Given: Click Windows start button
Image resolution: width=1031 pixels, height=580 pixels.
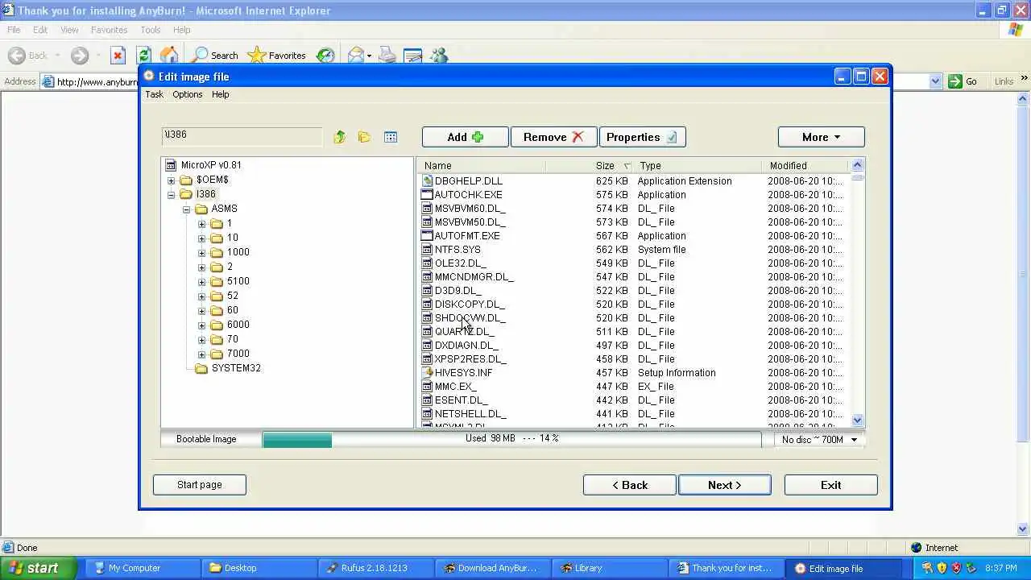Looking at the screenshot, I should 39,568.
